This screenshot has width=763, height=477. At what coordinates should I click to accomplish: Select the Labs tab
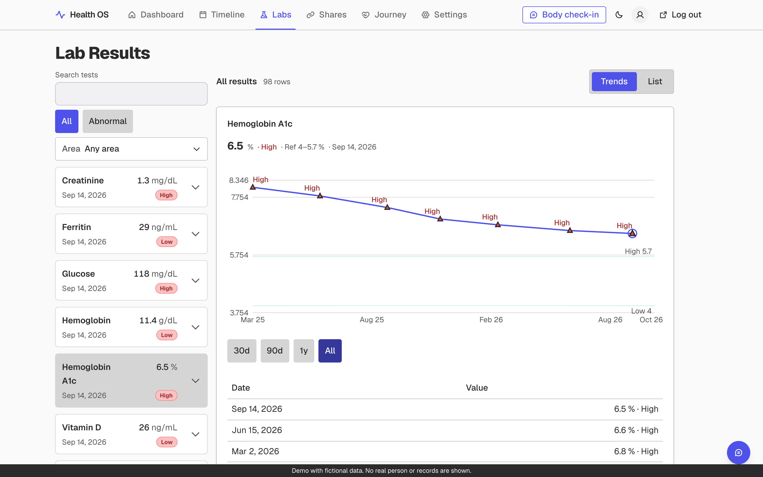[x=276, y=15]
